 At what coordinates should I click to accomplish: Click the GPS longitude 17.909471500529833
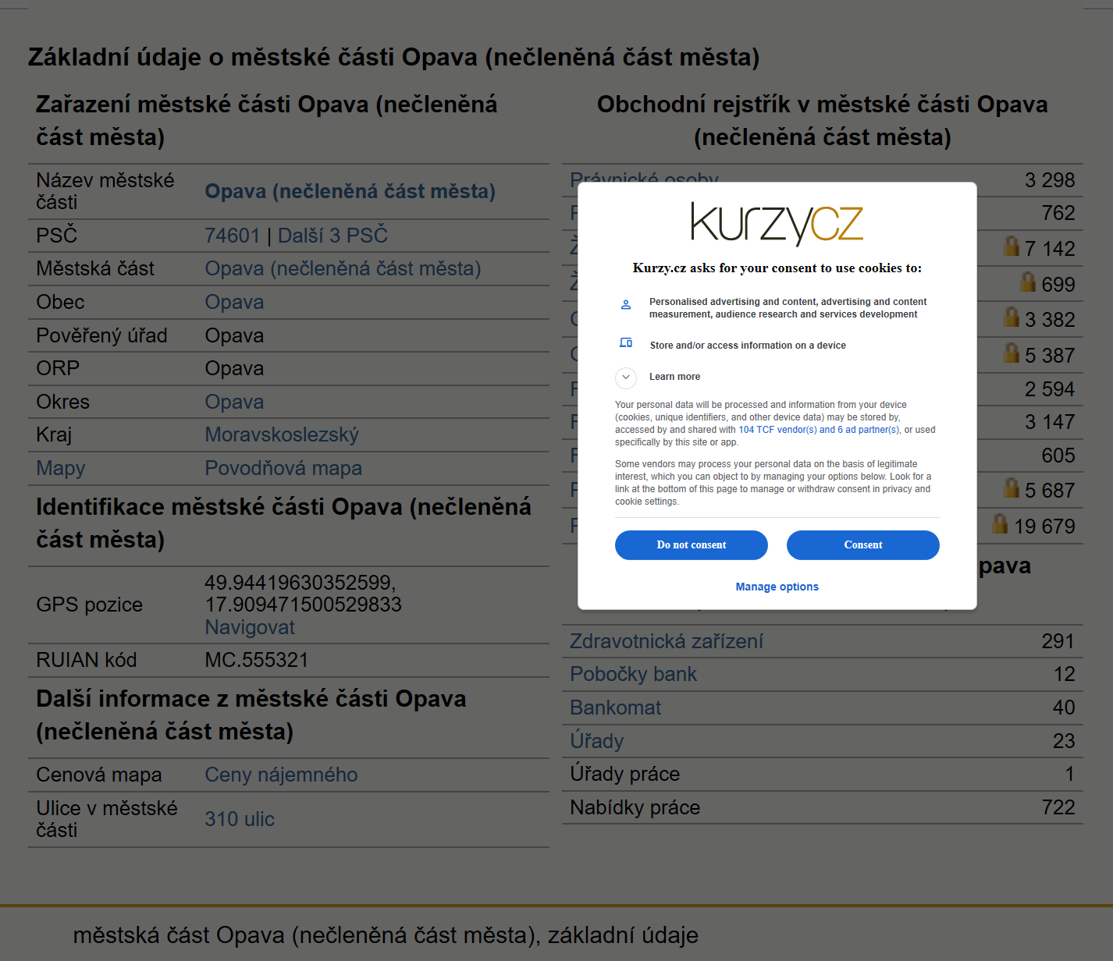[303, 605]
